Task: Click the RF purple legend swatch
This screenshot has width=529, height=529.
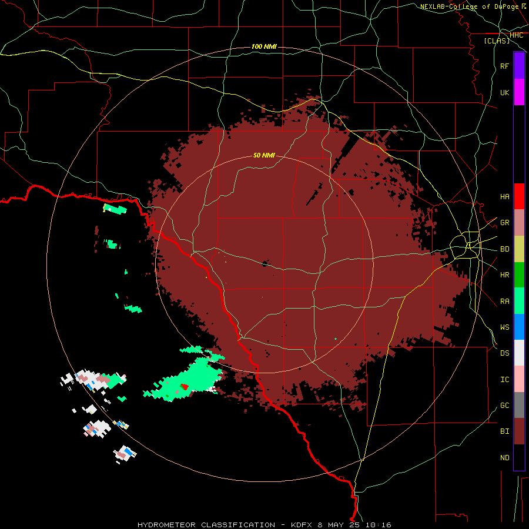Action: pyautogui.click(x=519, y=66)
